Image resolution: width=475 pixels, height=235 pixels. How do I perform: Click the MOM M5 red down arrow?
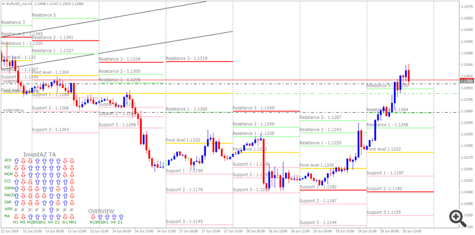pyautogui.click(x=23, y=175)
